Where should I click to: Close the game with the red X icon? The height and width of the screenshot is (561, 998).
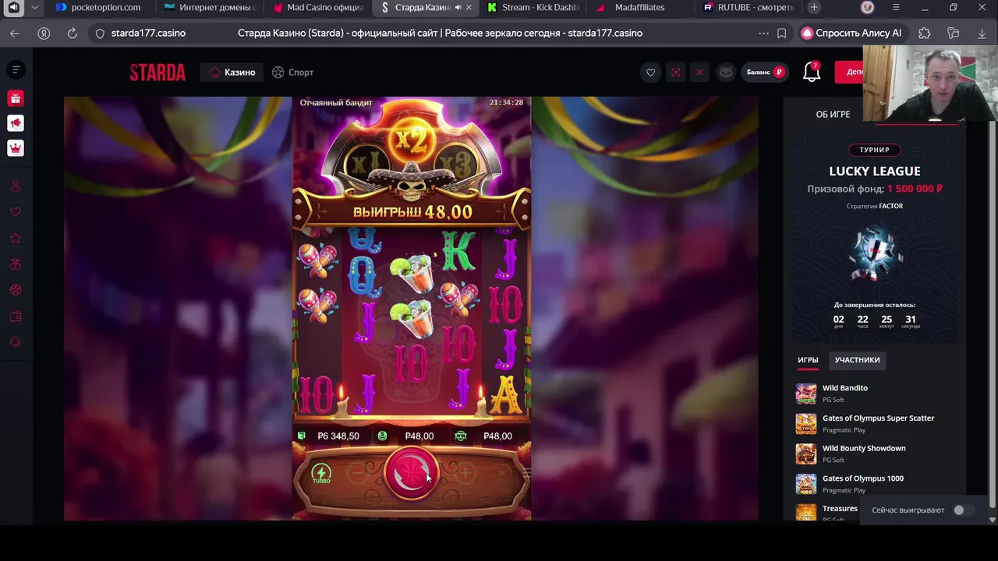coord(699,72)
